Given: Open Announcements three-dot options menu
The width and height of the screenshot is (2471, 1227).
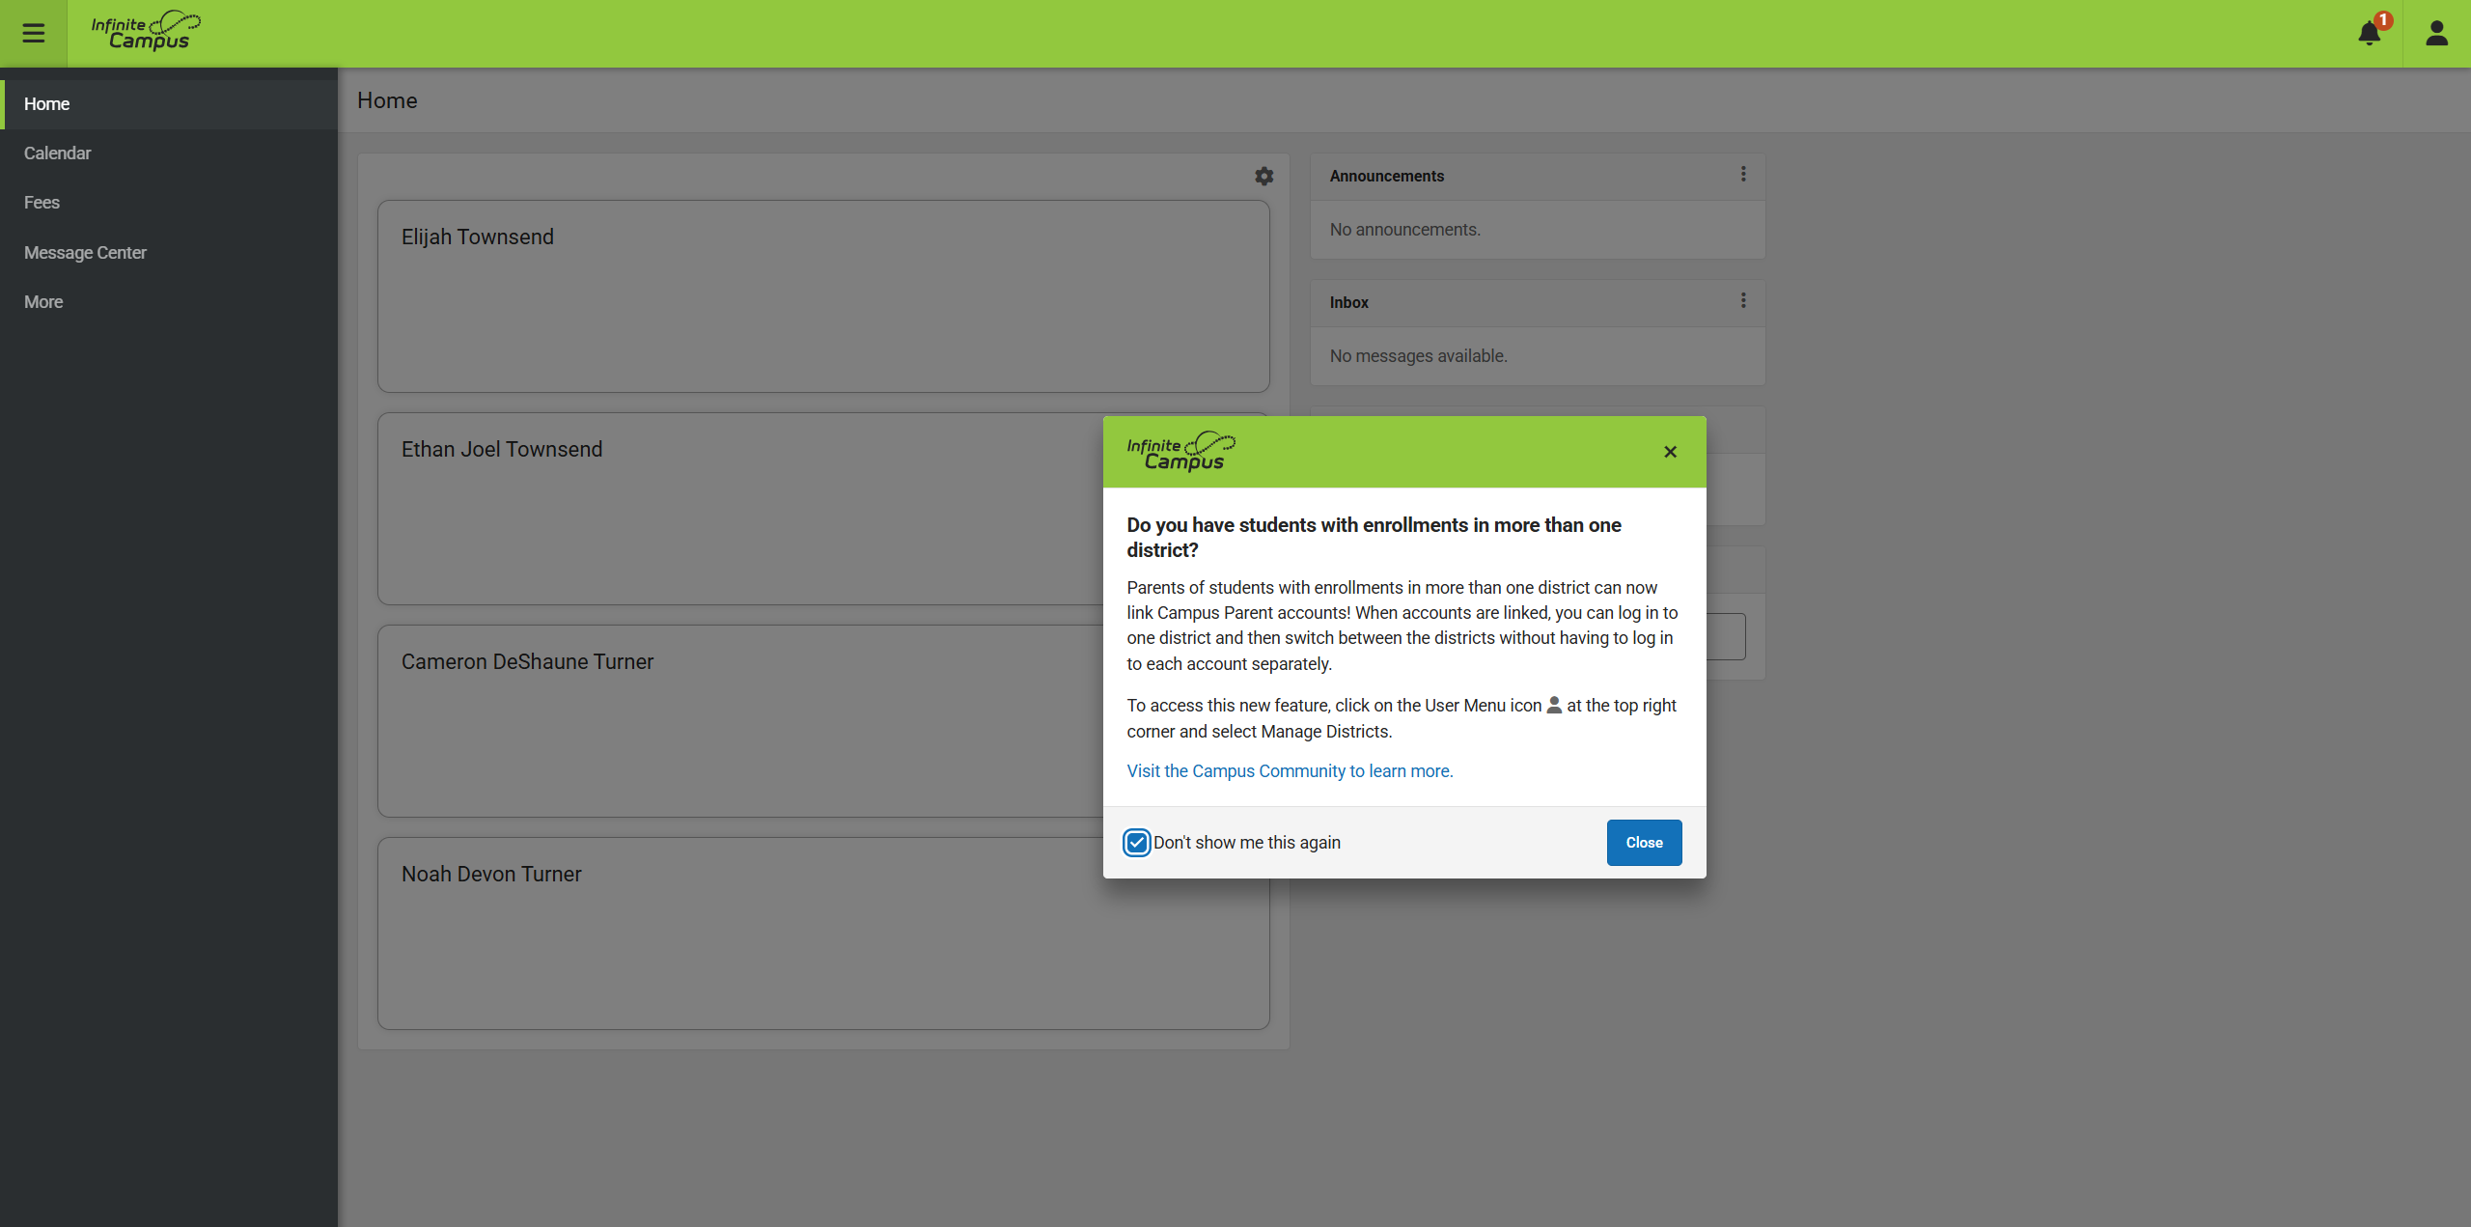Looking at the screenshot, I should tap(1743, 174).
